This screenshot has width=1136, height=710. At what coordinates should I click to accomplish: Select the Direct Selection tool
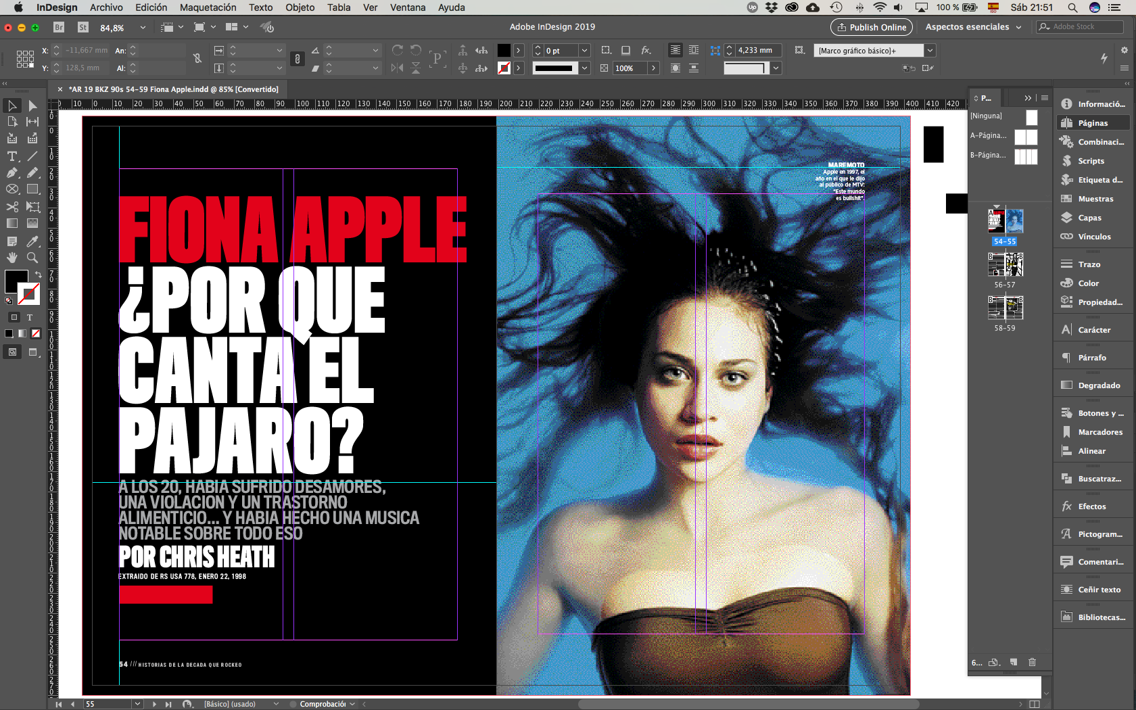32,105
